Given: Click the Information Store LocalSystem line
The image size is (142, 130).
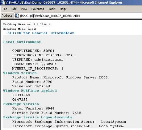Looking at the screenshot, I should (69, 122).
